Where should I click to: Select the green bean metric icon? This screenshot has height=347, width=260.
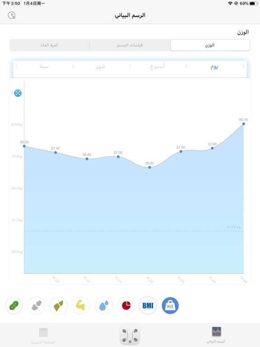pos(14,305)
